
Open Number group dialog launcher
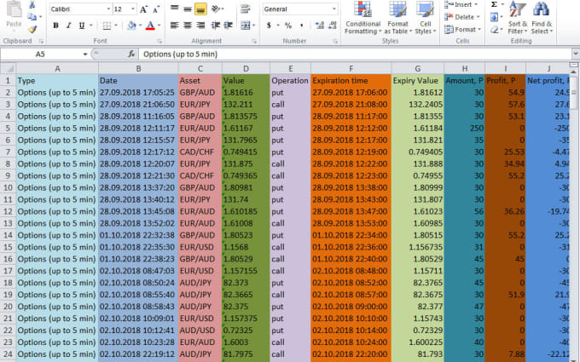(x=335, y=42)
